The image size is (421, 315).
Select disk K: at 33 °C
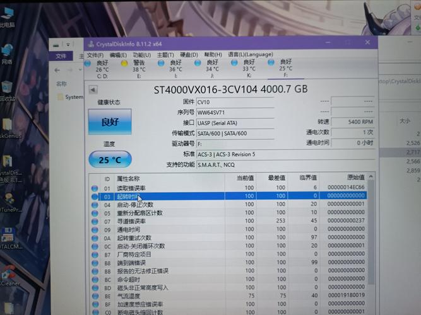(244, 69)
